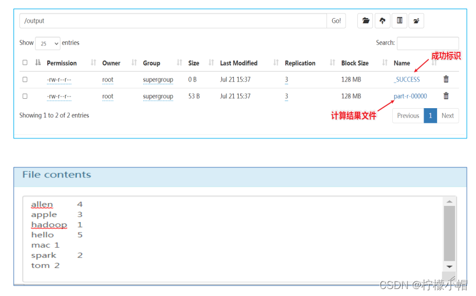Sort by Group column arrows
The image size is (476, 296).
179,62
